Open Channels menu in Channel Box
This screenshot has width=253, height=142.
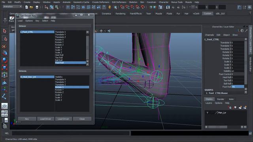209,35
